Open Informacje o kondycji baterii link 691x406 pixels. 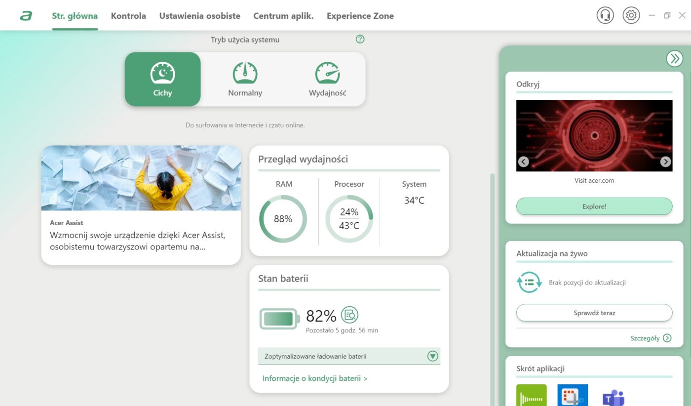tap(315, 379)
